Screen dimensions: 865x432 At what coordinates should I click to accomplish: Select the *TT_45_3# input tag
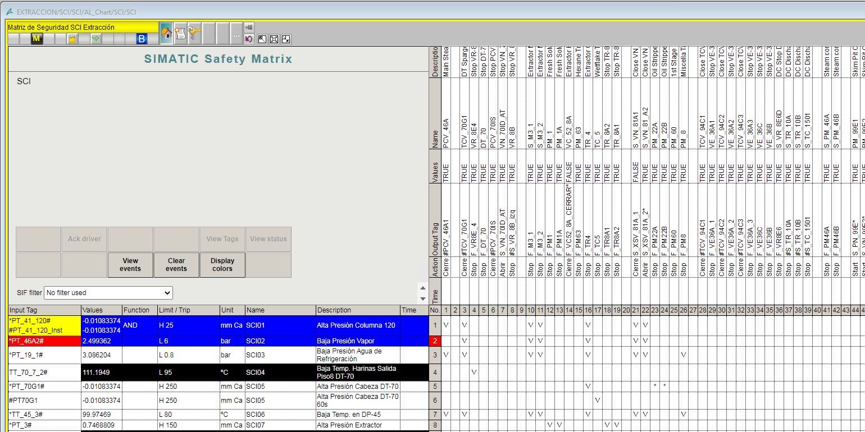(44, 415)
